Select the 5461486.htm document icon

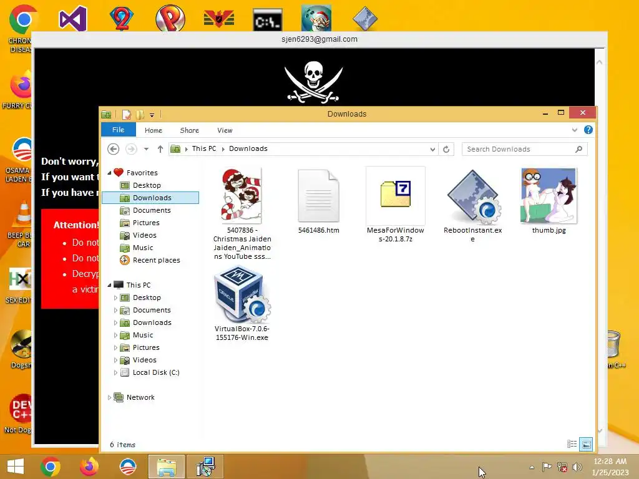tap(318, 195)
